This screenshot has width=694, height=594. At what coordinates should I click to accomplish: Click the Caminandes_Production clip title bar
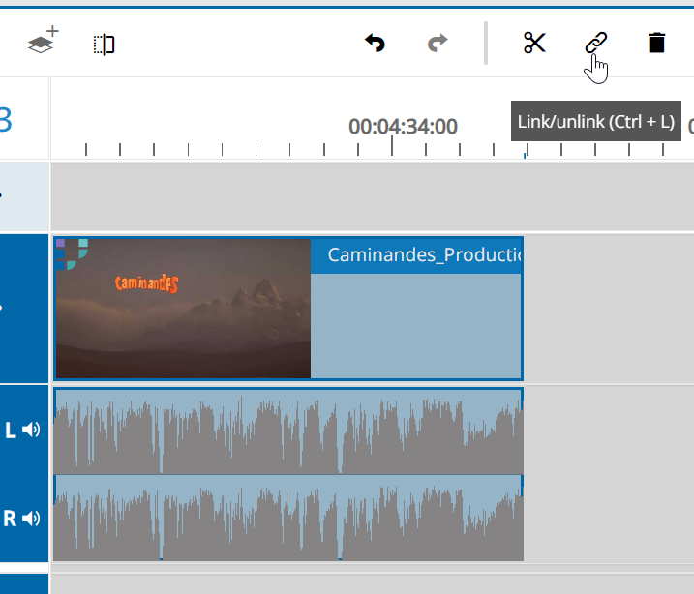tap(416, 255)
